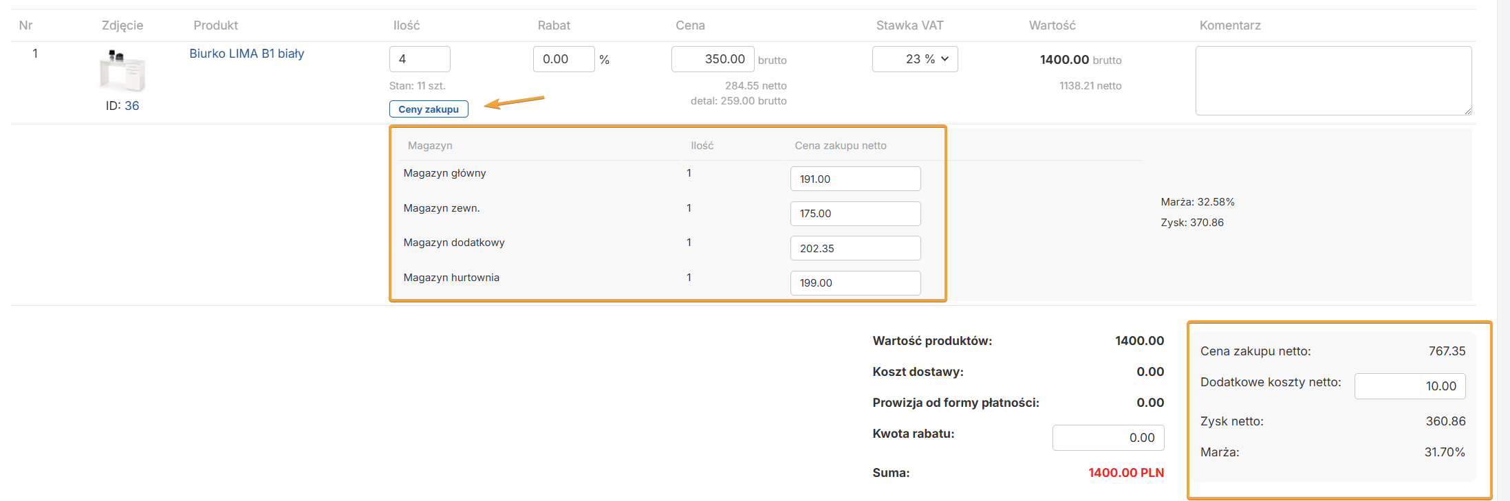Focus the Ilość quantity field showing 4

(419, 59)
